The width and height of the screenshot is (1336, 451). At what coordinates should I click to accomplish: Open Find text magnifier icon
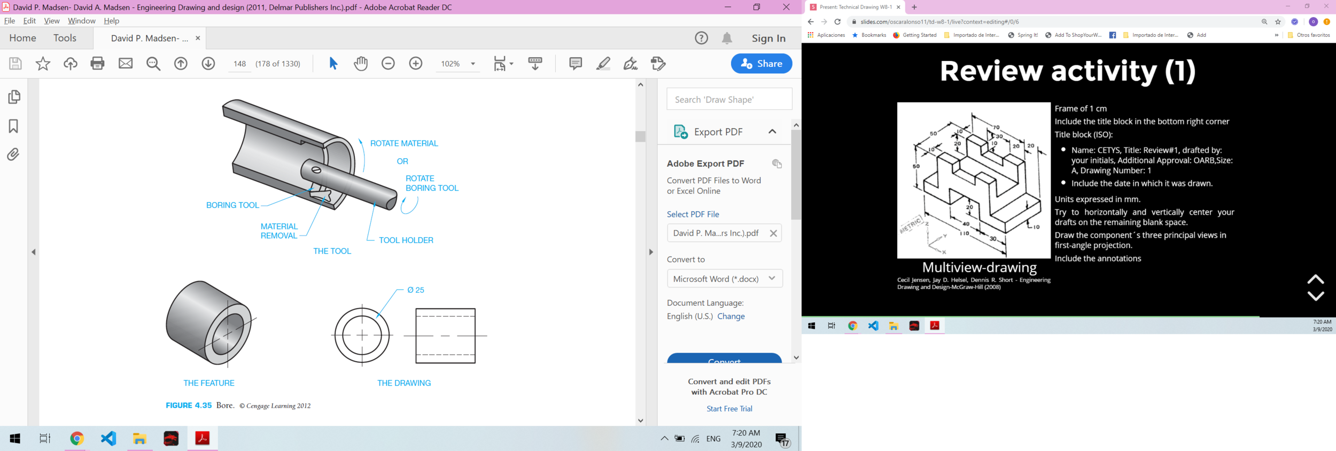coord(153,64)
